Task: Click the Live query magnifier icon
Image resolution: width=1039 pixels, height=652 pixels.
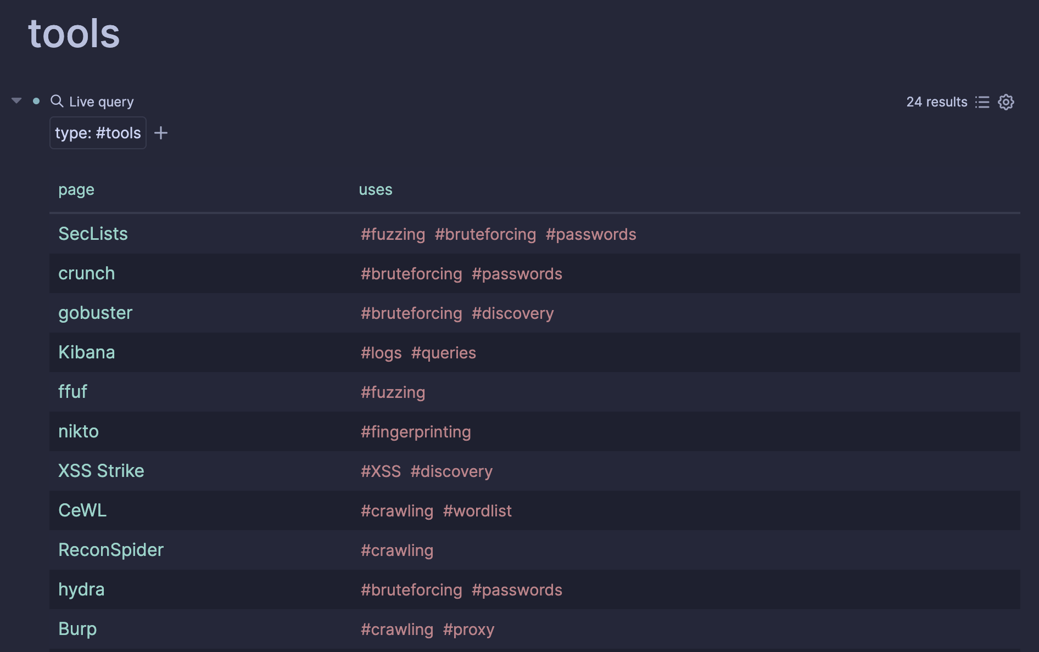Action: (57, 101)
